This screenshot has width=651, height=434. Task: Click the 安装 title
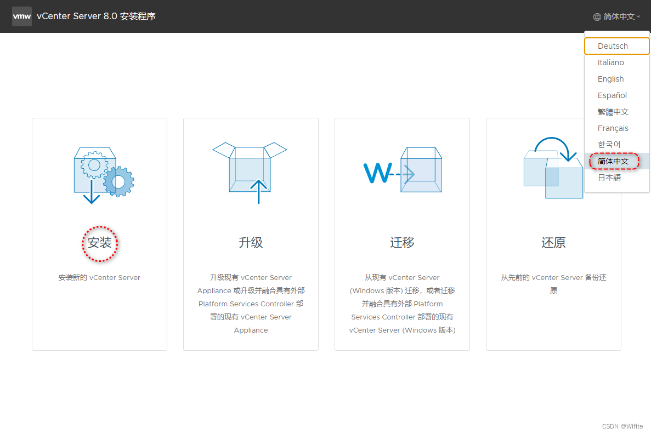[x=100, y=243]
